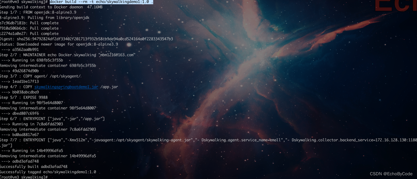Click the skywalkingspringbootdemo1.jar link
Image resolution: width=417 pixels, height=179 pixels.
(x=66, y=87)
